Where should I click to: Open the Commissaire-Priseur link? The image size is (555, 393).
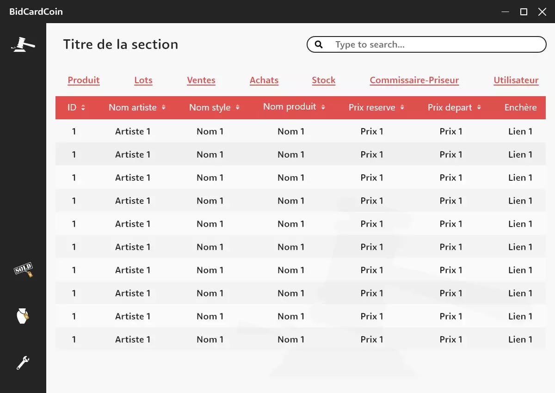414,80
